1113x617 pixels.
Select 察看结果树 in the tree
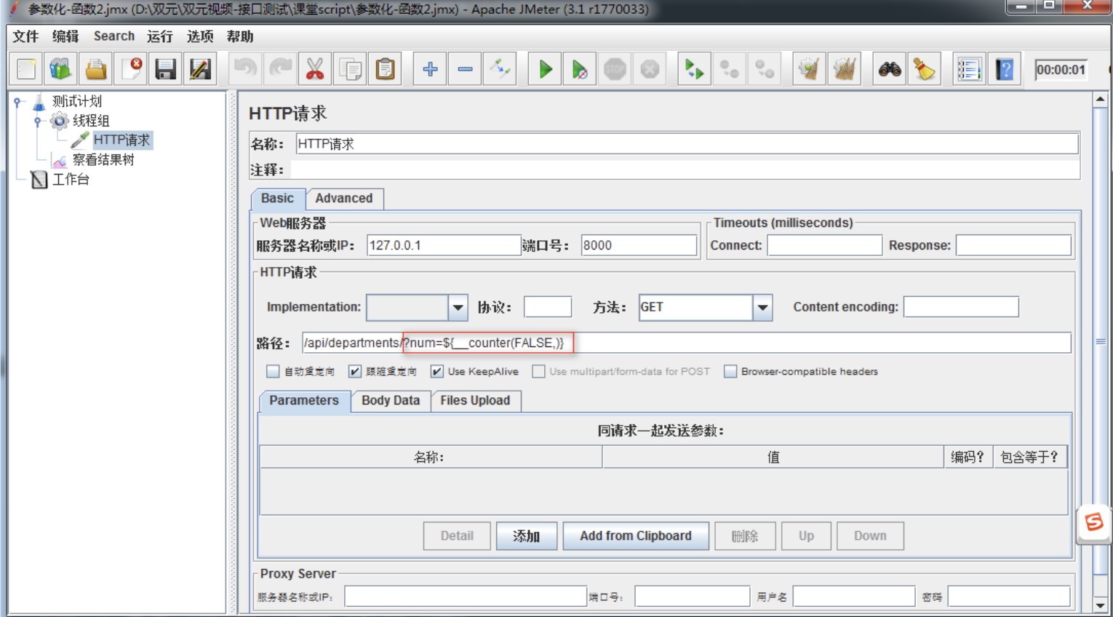tap(103, 159)
